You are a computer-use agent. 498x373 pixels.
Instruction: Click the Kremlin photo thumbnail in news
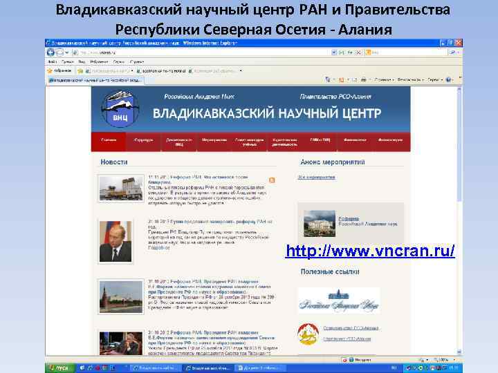121,296
